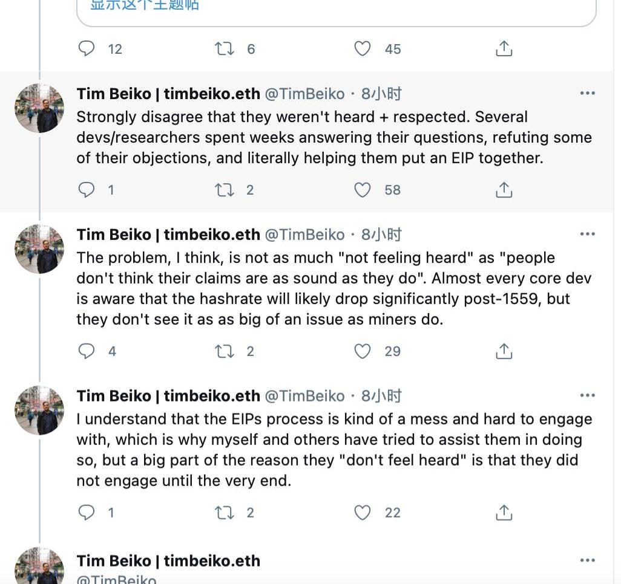This screenshot has height=584, width=621.
Task: Click Tim Beiko avatar beside hashrate tweet
Action: (x=39, y=249)
